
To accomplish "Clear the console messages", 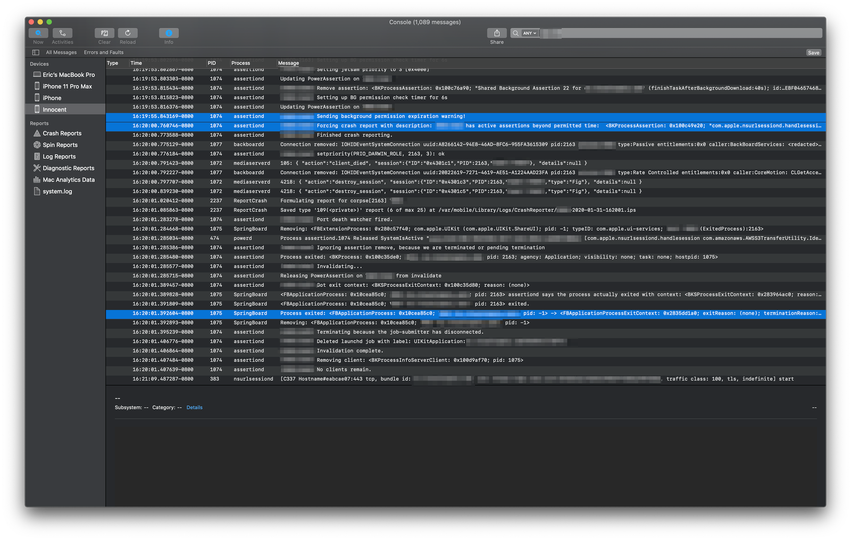I will tap(104, 33).
